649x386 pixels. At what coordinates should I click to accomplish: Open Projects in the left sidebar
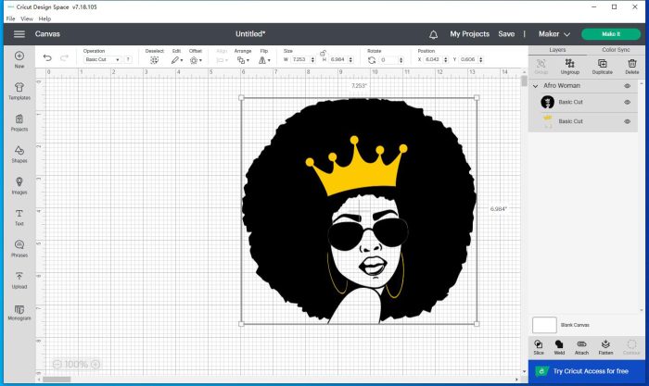pos(19,123)
